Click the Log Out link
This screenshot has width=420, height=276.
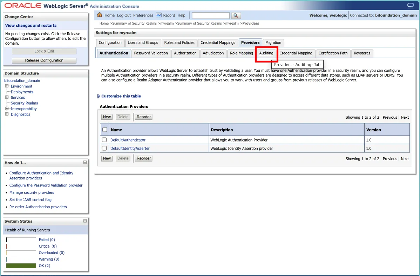point(124,15)
